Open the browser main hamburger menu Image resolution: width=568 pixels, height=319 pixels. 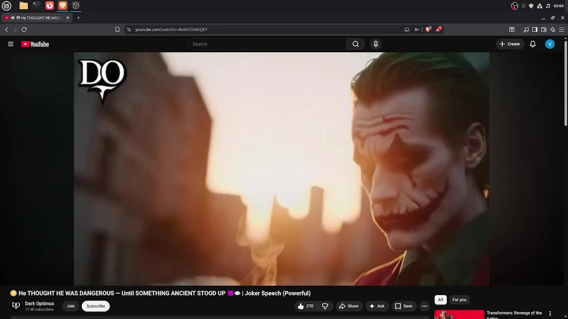click(x=561, y=30)
